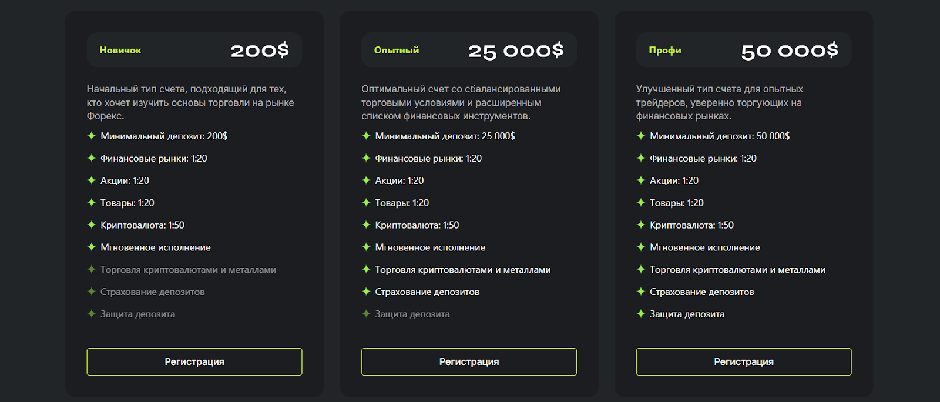Click Регистрация button in Опытный plan

(469, 361)
